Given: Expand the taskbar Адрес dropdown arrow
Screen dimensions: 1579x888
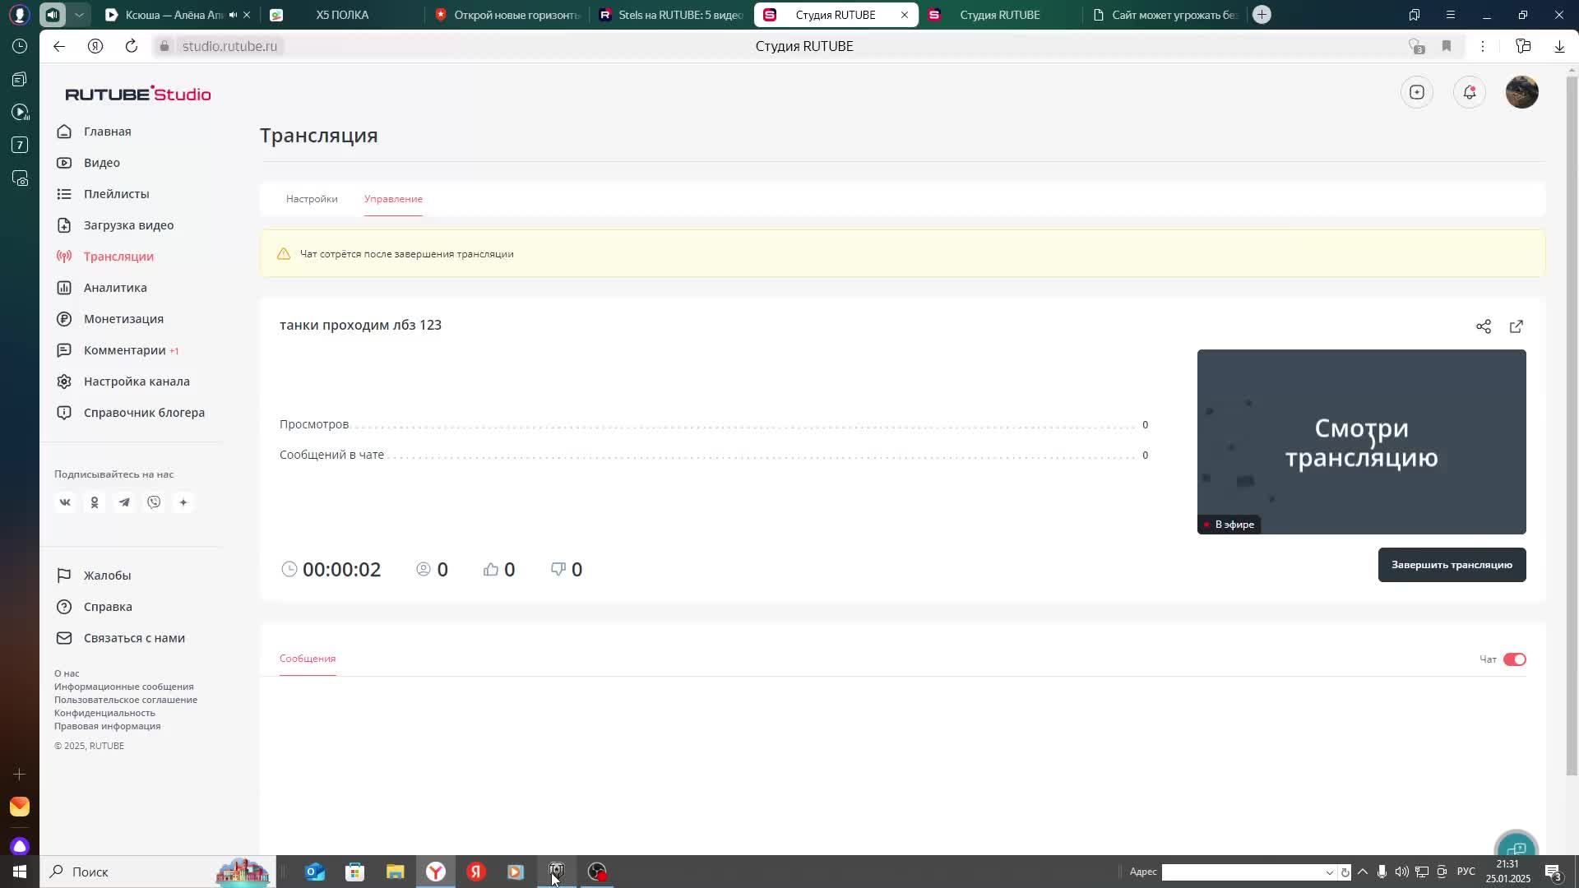Looking at the screenshot, I should click(x=1329, y=872).
